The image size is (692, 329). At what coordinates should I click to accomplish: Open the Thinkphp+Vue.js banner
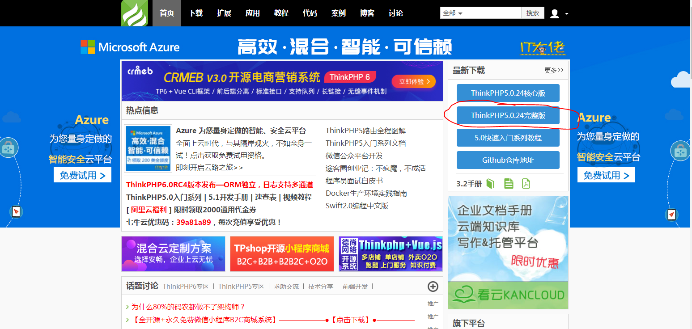tap(391, 254)
